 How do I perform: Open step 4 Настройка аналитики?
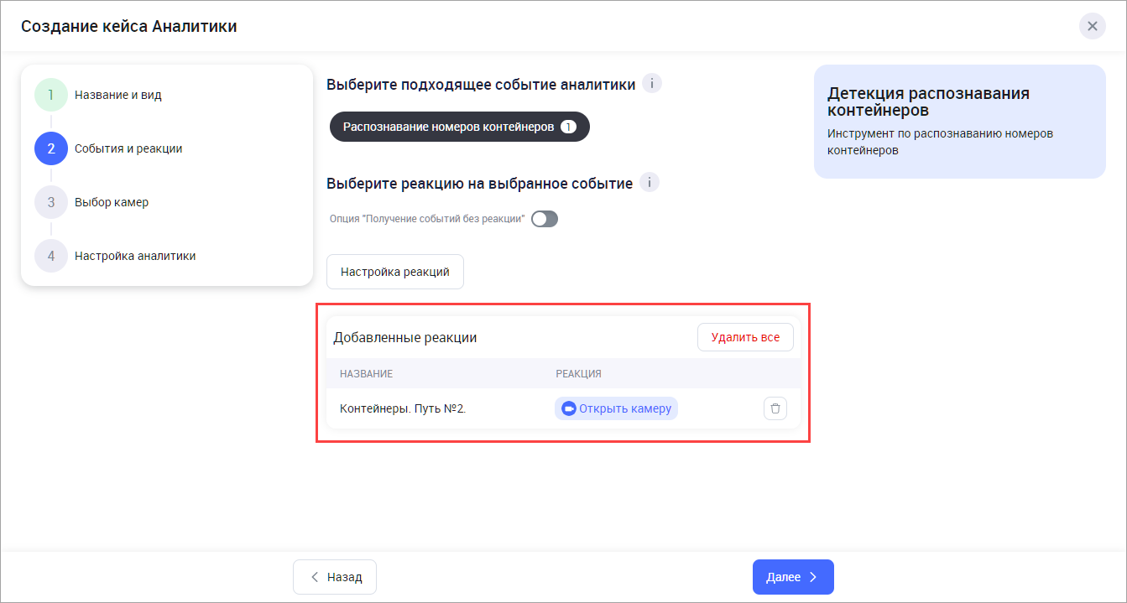[x=134, y=256]
